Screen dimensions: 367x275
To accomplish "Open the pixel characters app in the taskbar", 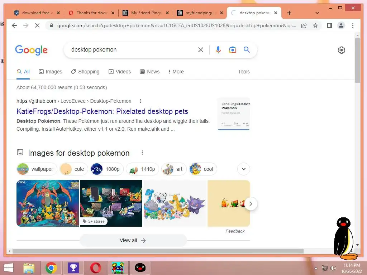I will click(118, 268).
